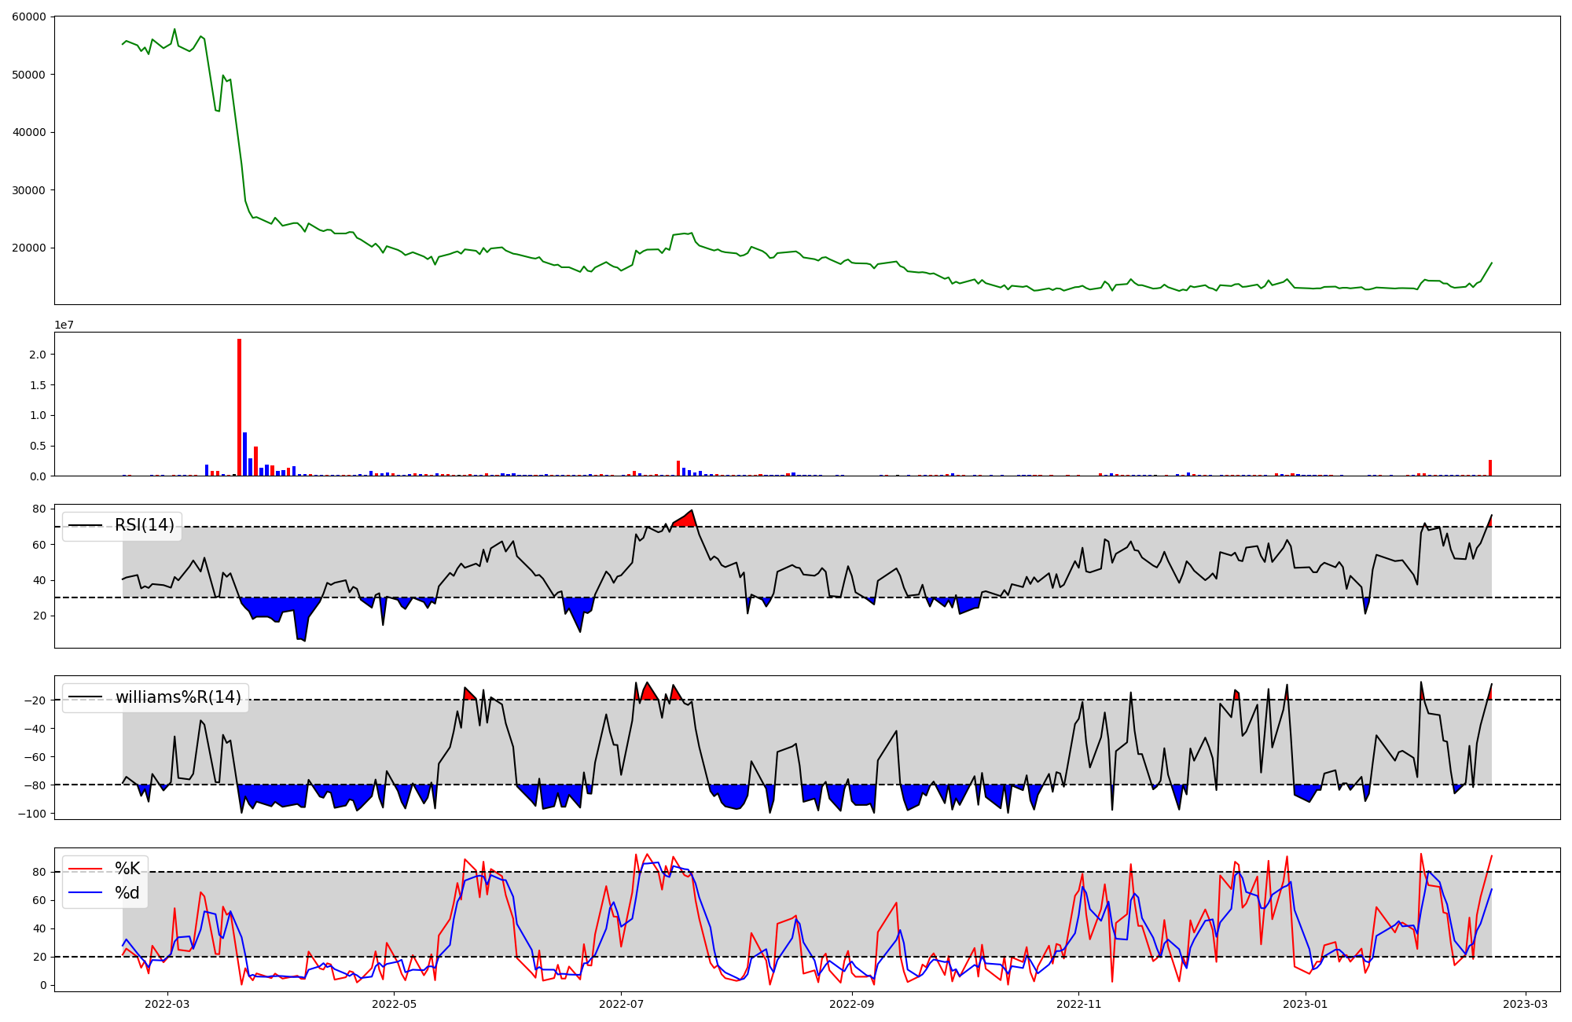Click the 2022-11 date tick label
Image resolution: width=1572 pixels, height=1022 pixels.
click(1079, 1004)
